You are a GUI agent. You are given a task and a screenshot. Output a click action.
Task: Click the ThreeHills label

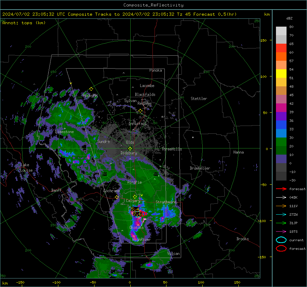(x=172, y=149)
